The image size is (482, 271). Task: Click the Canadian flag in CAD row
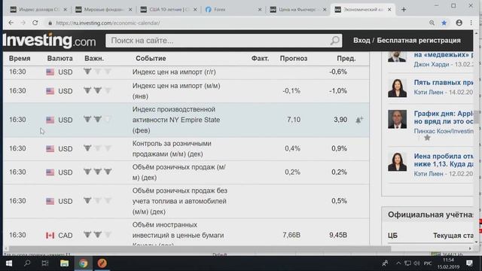click(x=50, y=236)
